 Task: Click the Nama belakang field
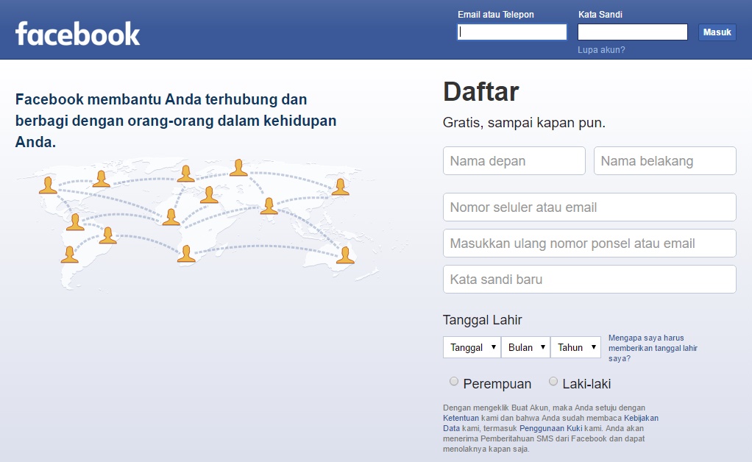pos(664,160)
